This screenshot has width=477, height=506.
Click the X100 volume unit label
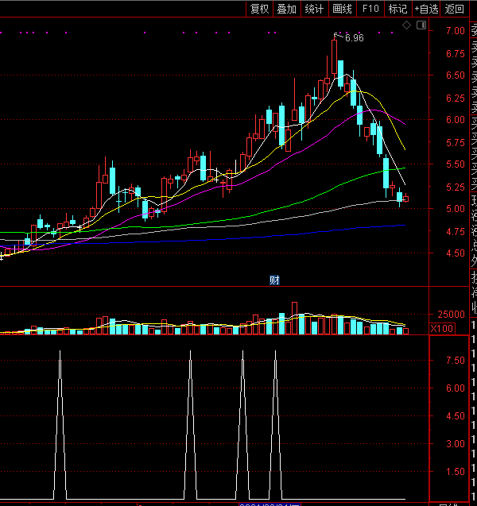pyautogui.click(x=442, y=329)
